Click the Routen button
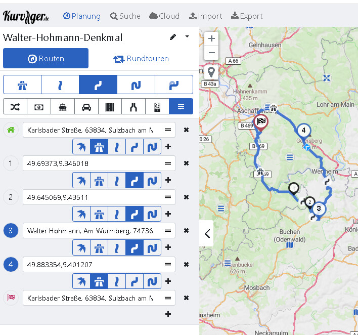The image size is (358, 335). tap(46, 59)
